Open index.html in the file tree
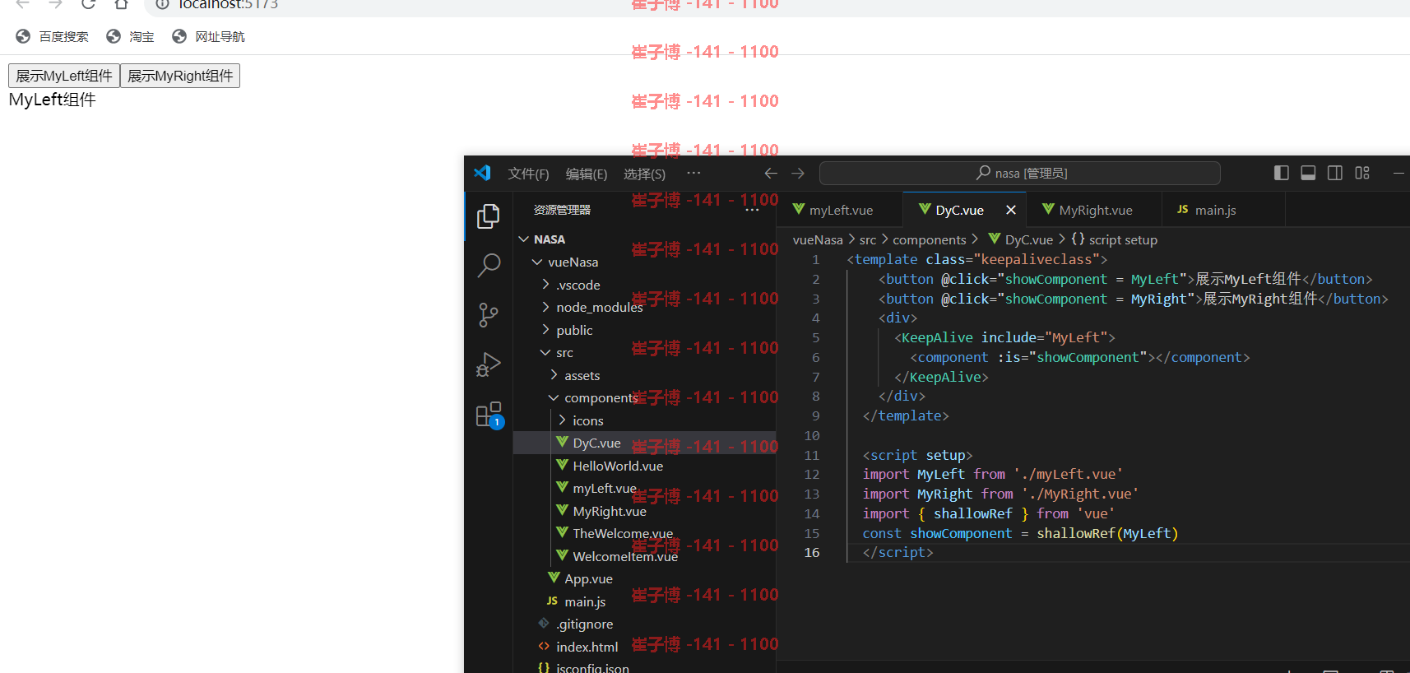 click(x=644, y=647)
